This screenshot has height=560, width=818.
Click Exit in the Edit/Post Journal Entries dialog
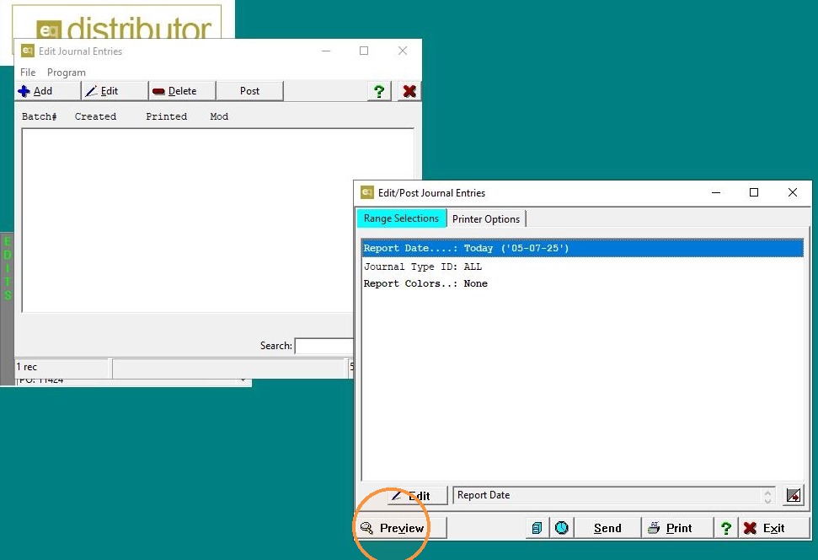click(773, 528)
